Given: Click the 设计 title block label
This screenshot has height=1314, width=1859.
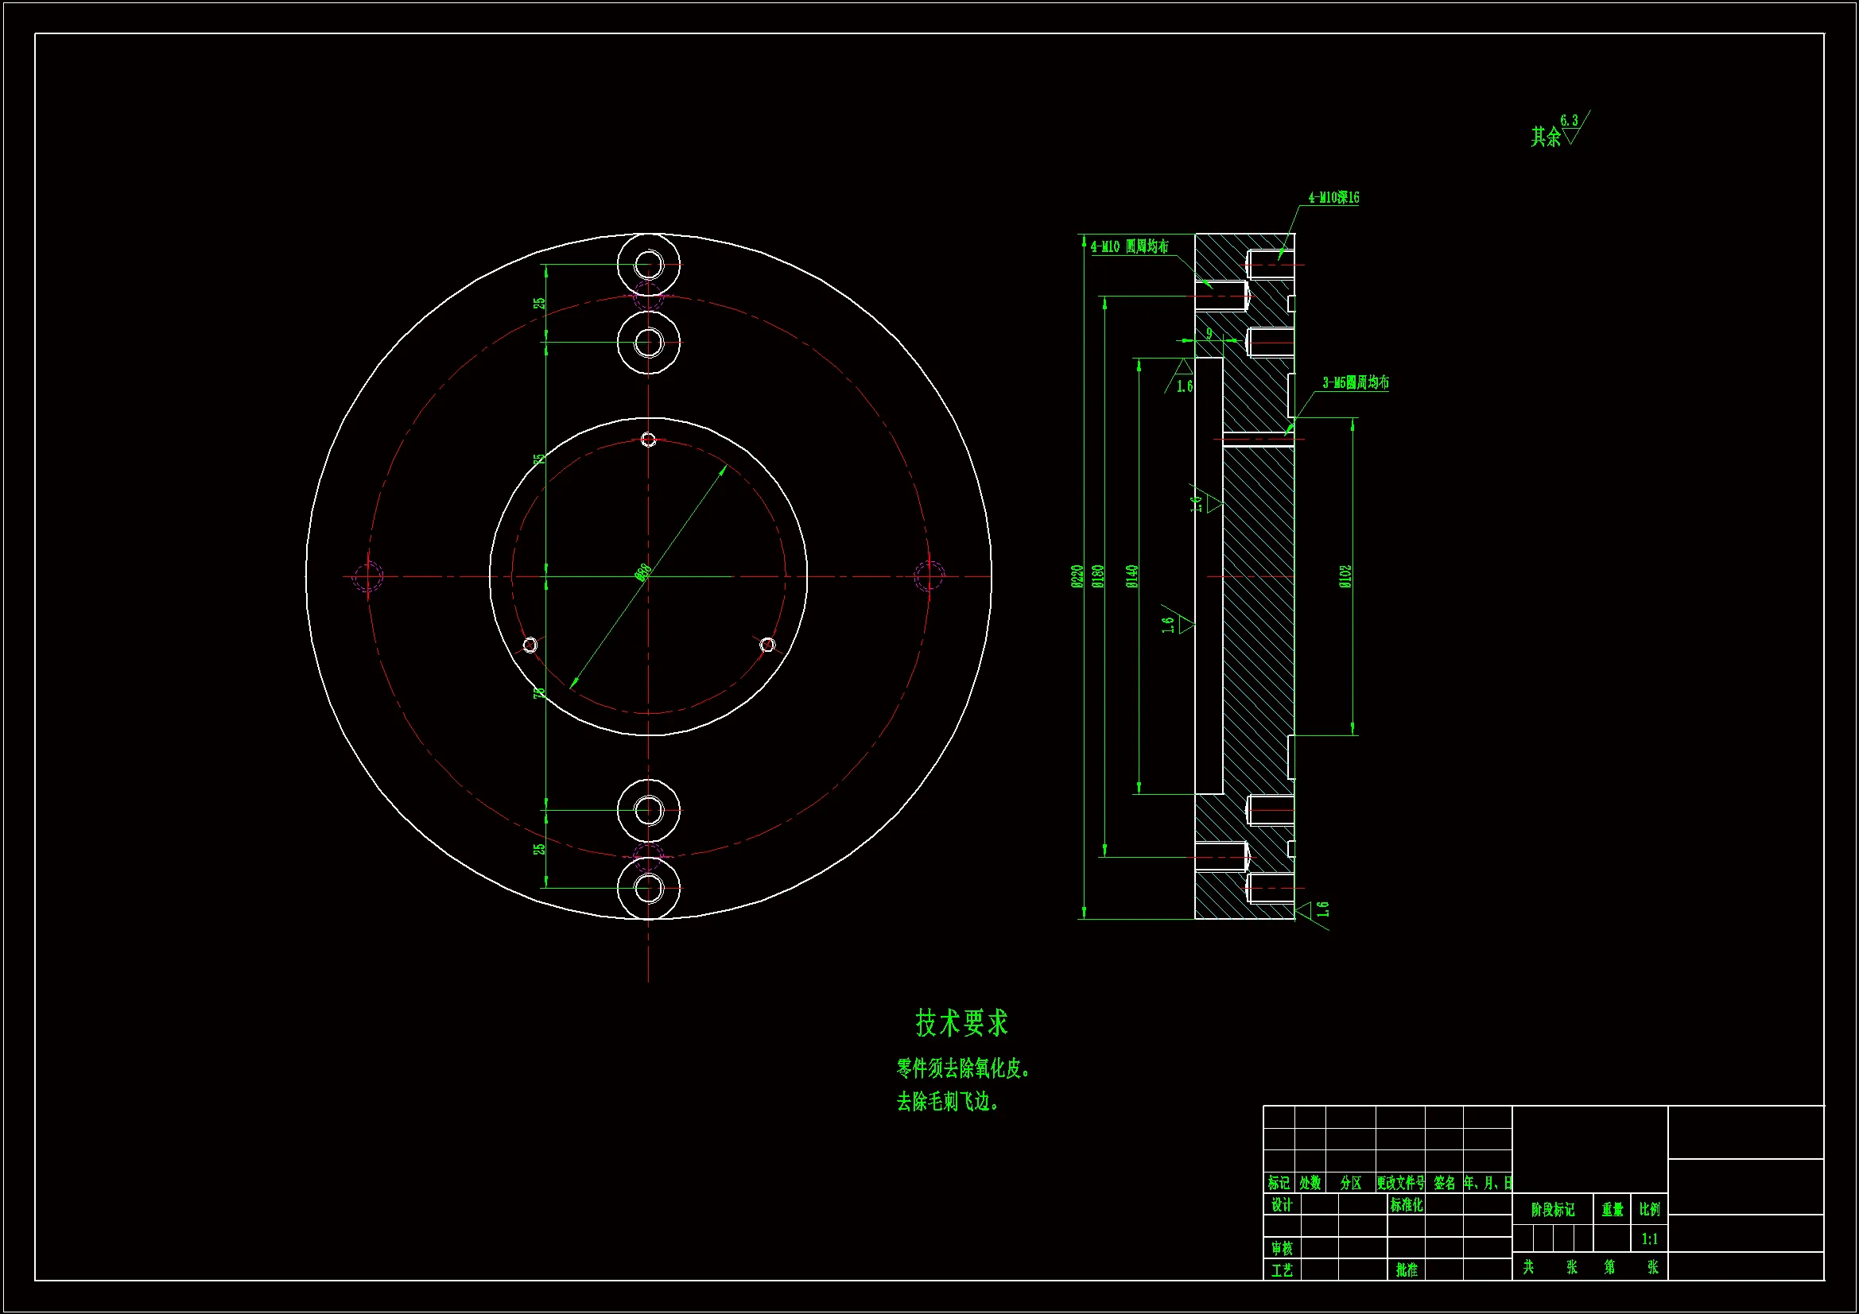Looking at the screenshot, I should pyautogui.click(x=1282, y=1205).
